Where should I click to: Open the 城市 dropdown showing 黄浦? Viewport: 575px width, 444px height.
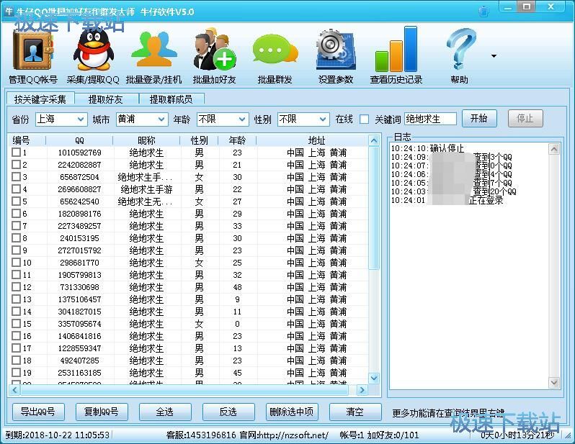pos(142,119)
